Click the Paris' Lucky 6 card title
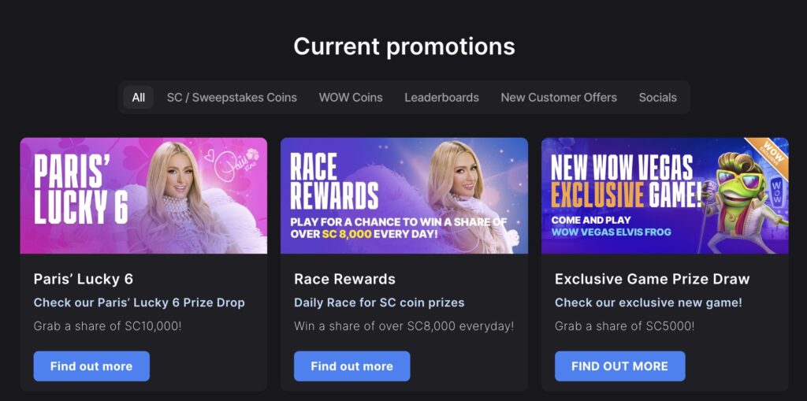This screenshot has height=401, width=807. [84, 279]
